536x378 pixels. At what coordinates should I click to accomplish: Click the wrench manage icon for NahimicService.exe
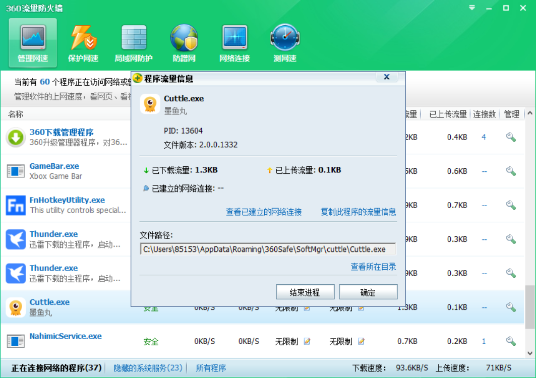pos(510,341)
